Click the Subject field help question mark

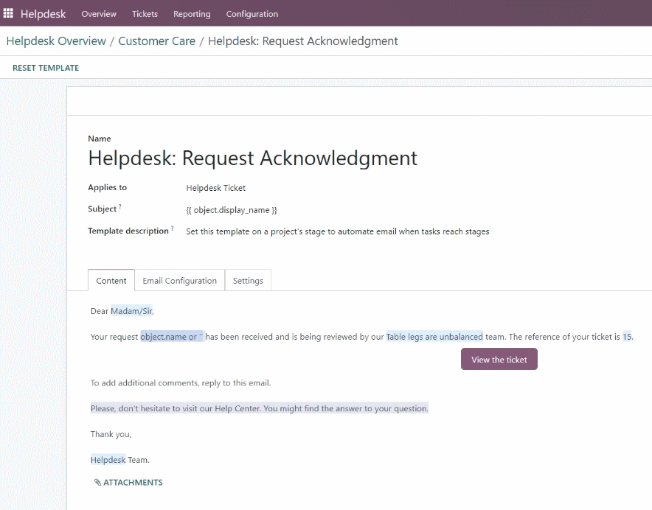pos(120,206)
